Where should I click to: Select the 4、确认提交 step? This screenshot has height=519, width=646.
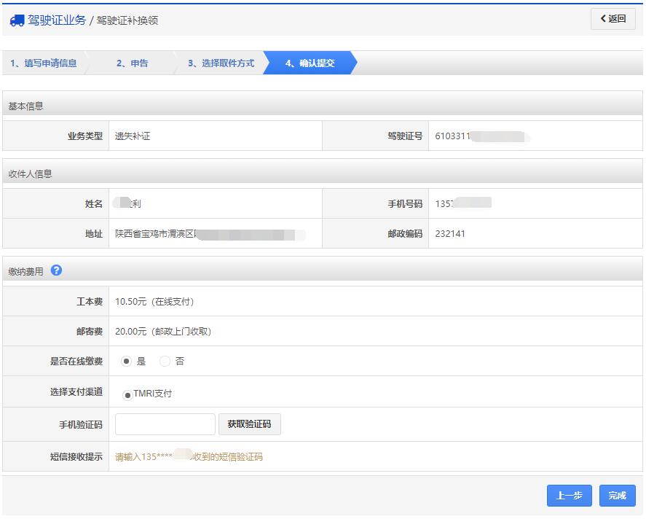click(x=309, y=63)
